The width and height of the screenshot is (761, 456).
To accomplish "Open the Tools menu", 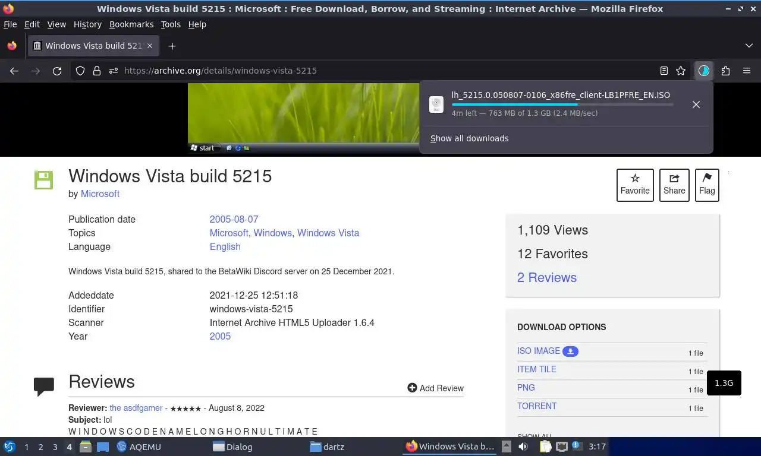I will point(171,24).
